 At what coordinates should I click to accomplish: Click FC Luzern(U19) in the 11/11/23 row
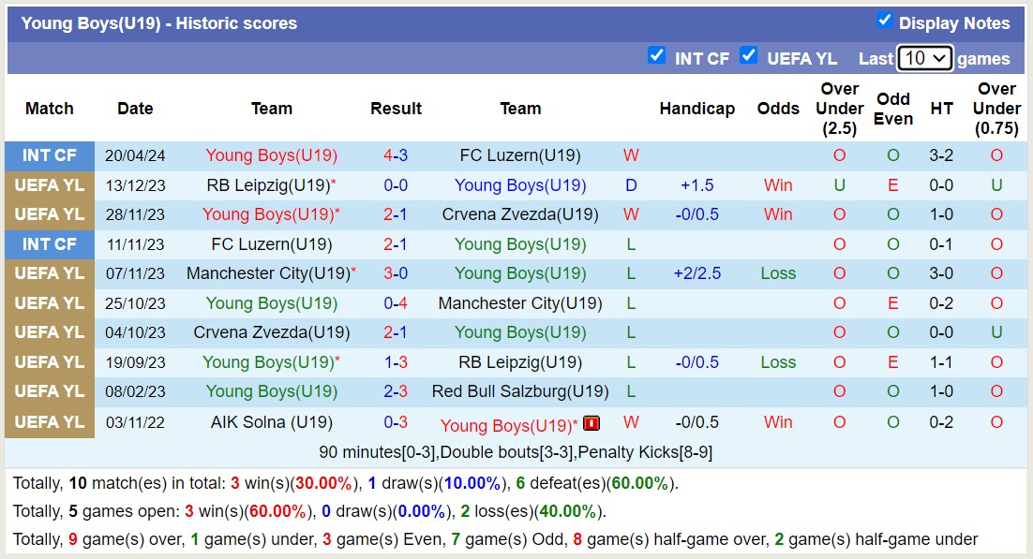(271, 244)
